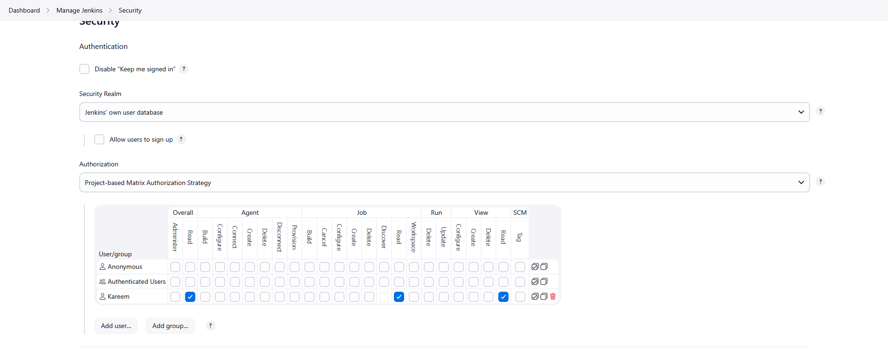The width and height of the screenshot is (888, 356).
Task: Click Add group button
Action: pyautogui.click(x=170, y=326)
